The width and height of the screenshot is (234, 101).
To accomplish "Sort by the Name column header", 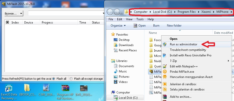I will [x=153, y=33].
